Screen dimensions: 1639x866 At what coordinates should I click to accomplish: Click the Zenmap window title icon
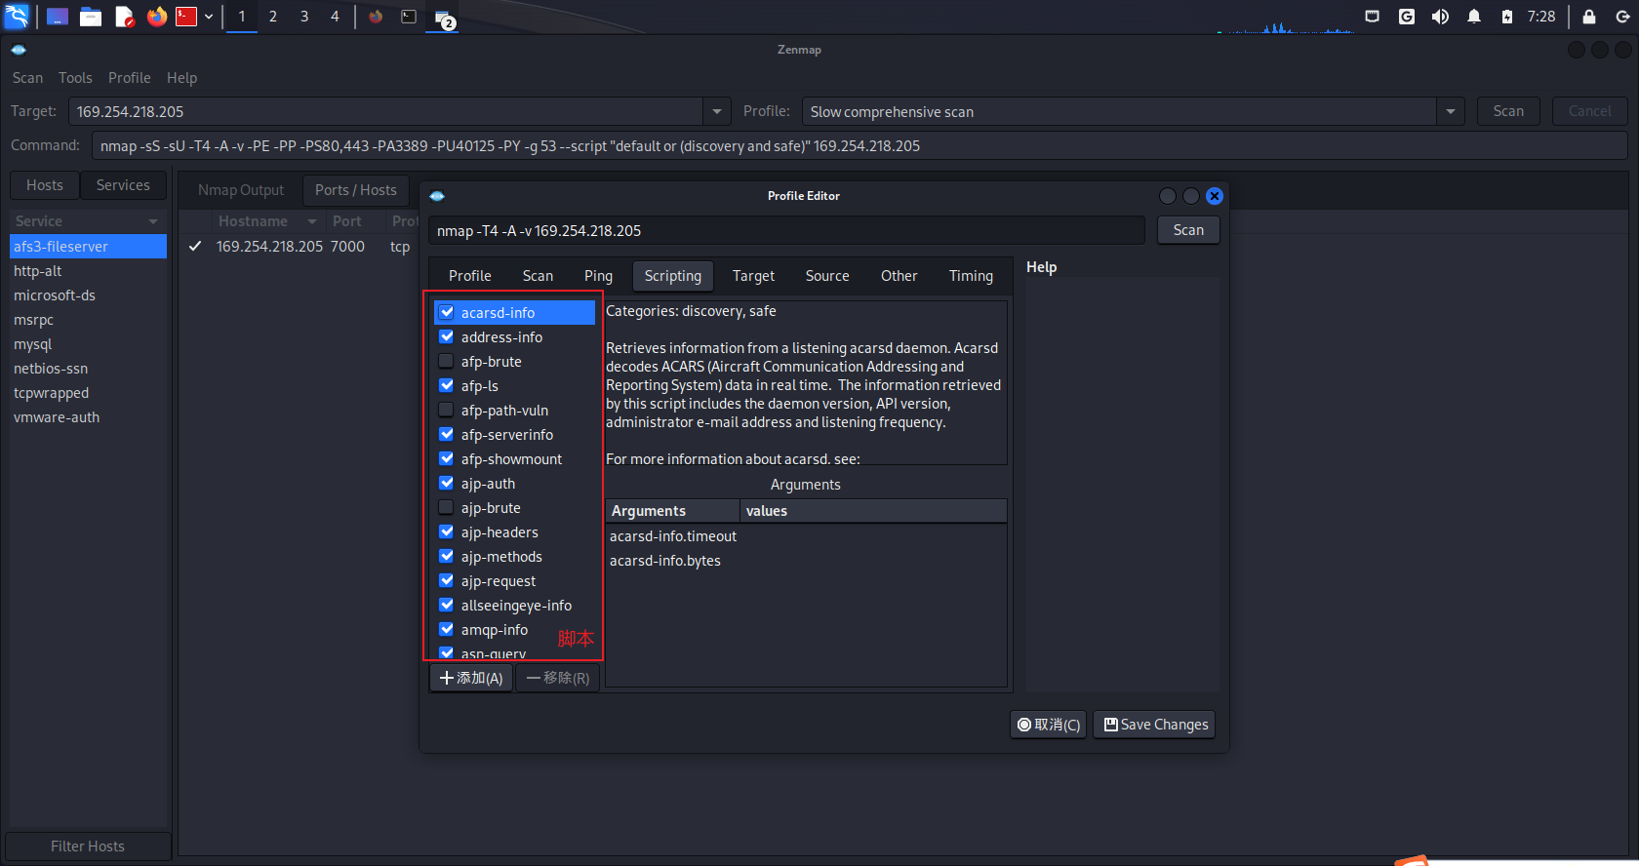(x=19, y=50)
